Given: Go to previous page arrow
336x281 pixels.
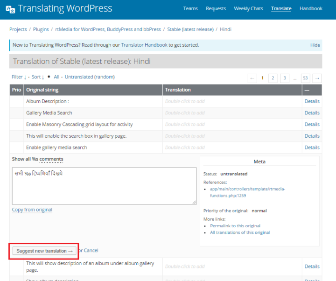Looking at the screenshot, I should (x=252, y=78).
